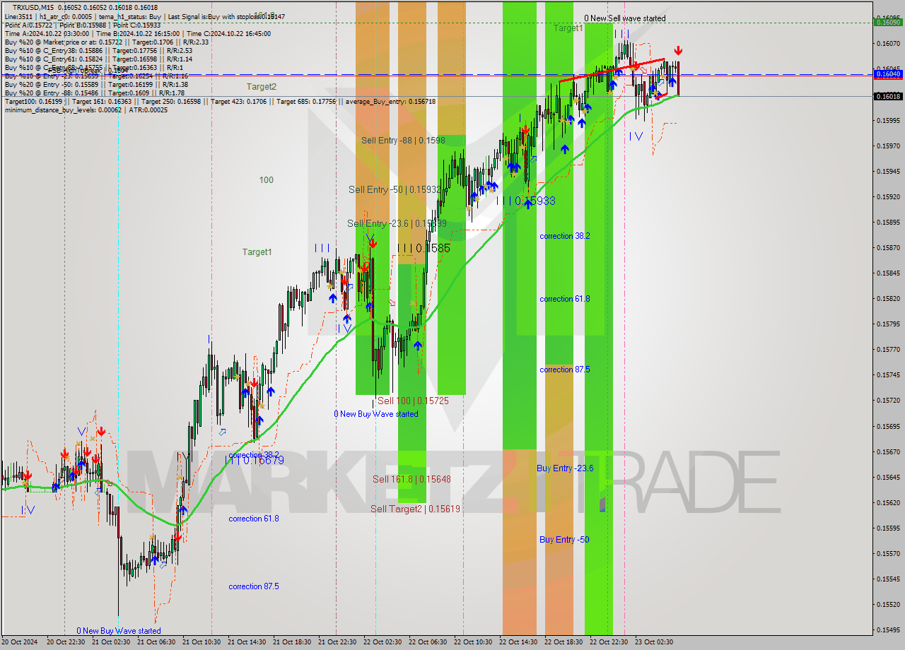Click the current price tag 0.16018
This screenshot has width=905, height=650.
pos(888,96)
